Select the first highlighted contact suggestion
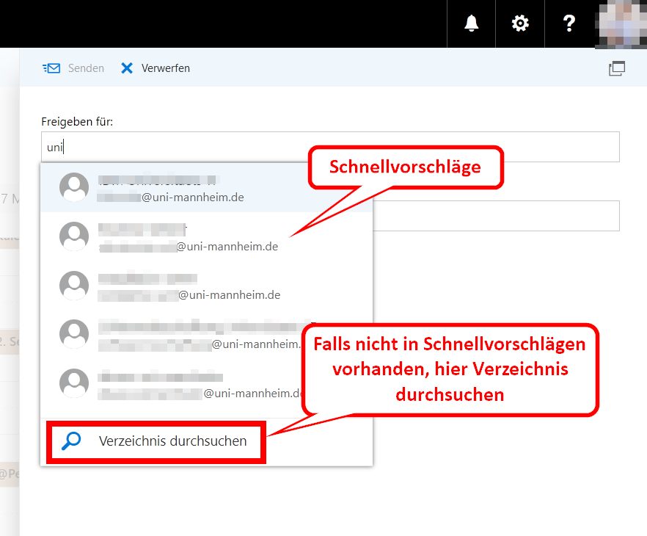647x536 pixels. point(206,187)
